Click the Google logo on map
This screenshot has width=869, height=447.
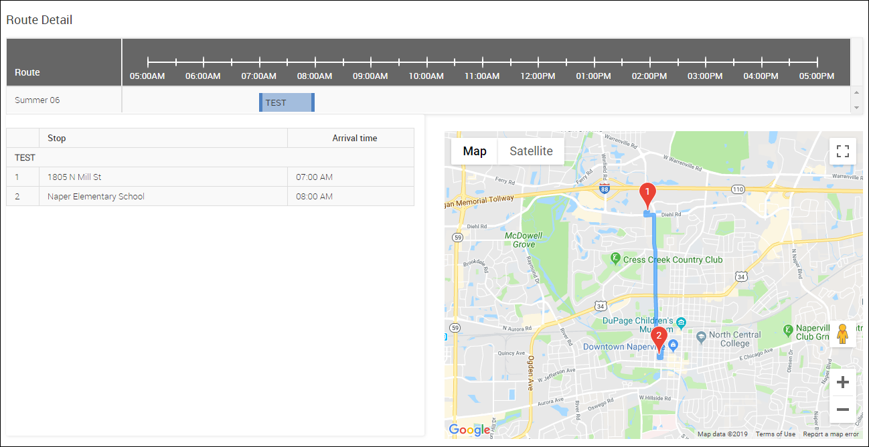pos(469,430)
